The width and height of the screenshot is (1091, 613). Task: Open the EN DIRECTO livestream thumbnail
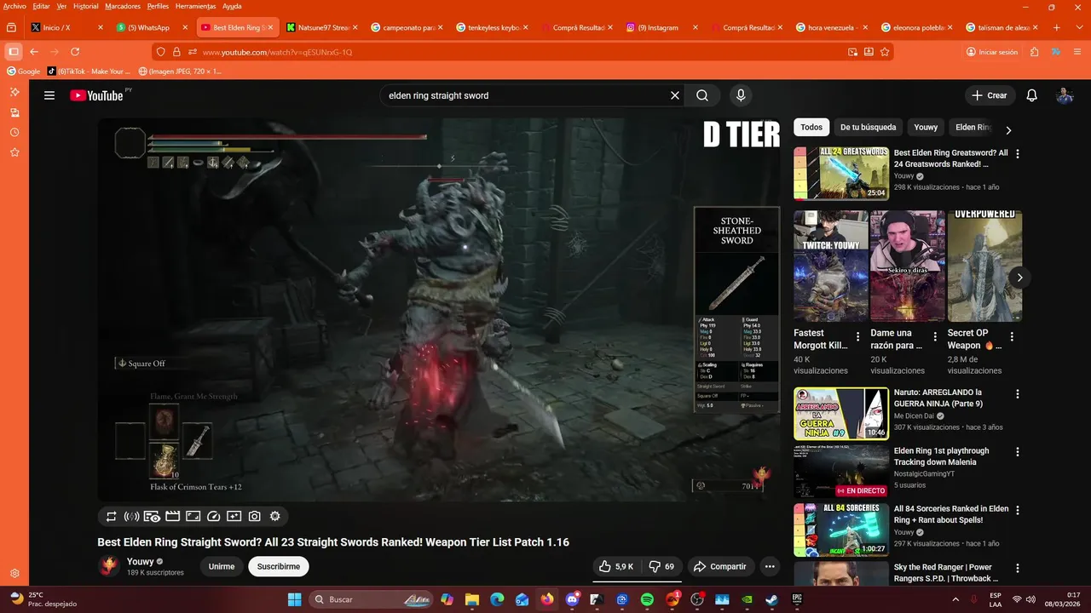[x=841, y=471]
